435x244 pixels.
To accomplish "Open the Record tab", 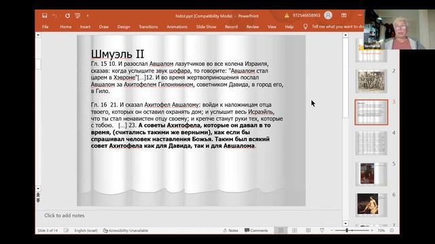I will (x=231, y=27).
